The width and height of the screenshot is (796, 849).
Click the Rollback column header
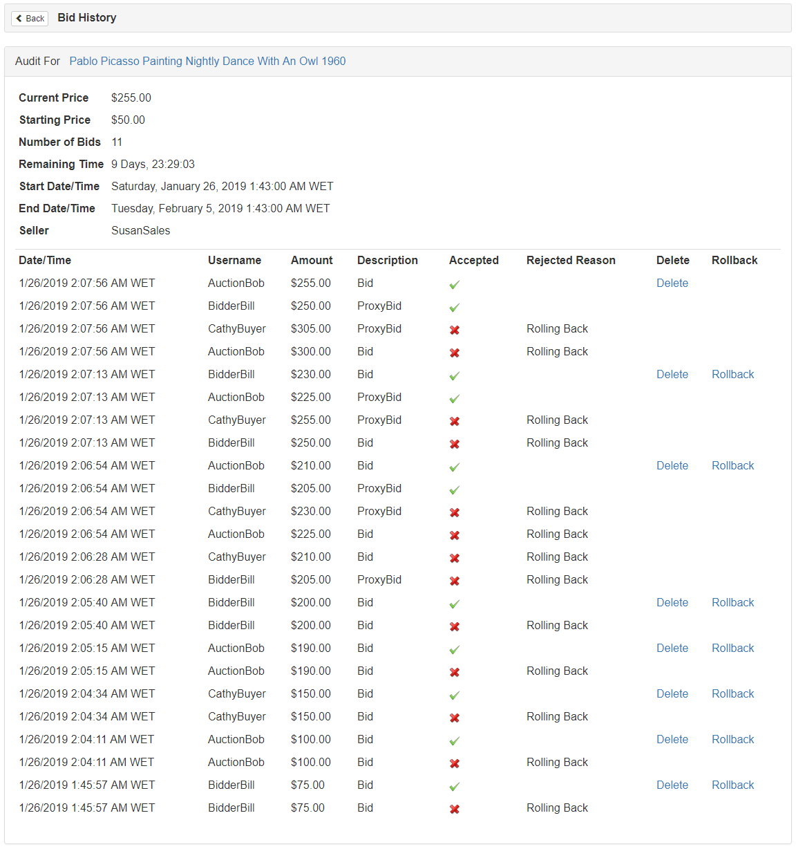pos(735,260)
